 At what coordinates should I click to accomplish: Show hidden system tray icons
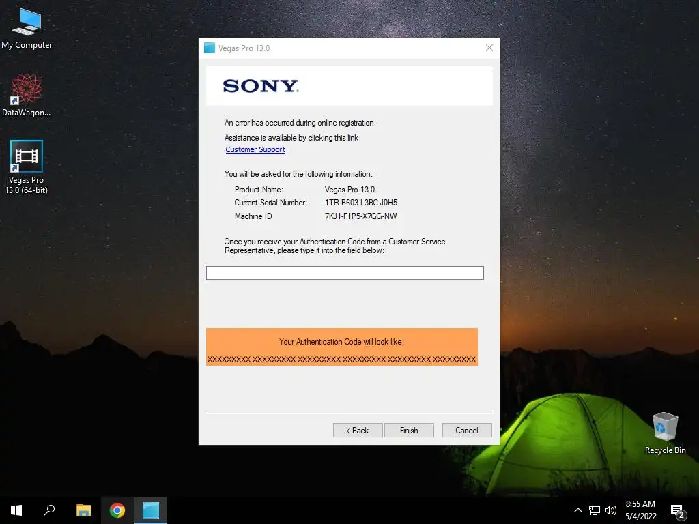coord(577,510)
